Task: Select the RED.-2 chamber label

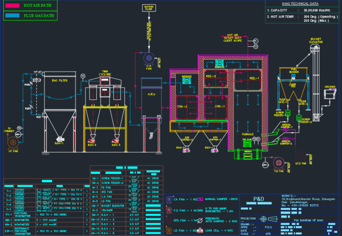Action: 211,76
